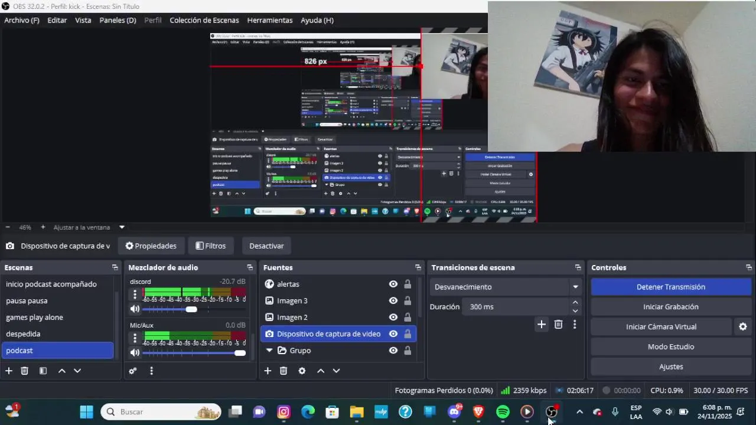Screen dimensions: 756x425
Task: Unlock the Imagen 3 source
Action: [408, 300]
